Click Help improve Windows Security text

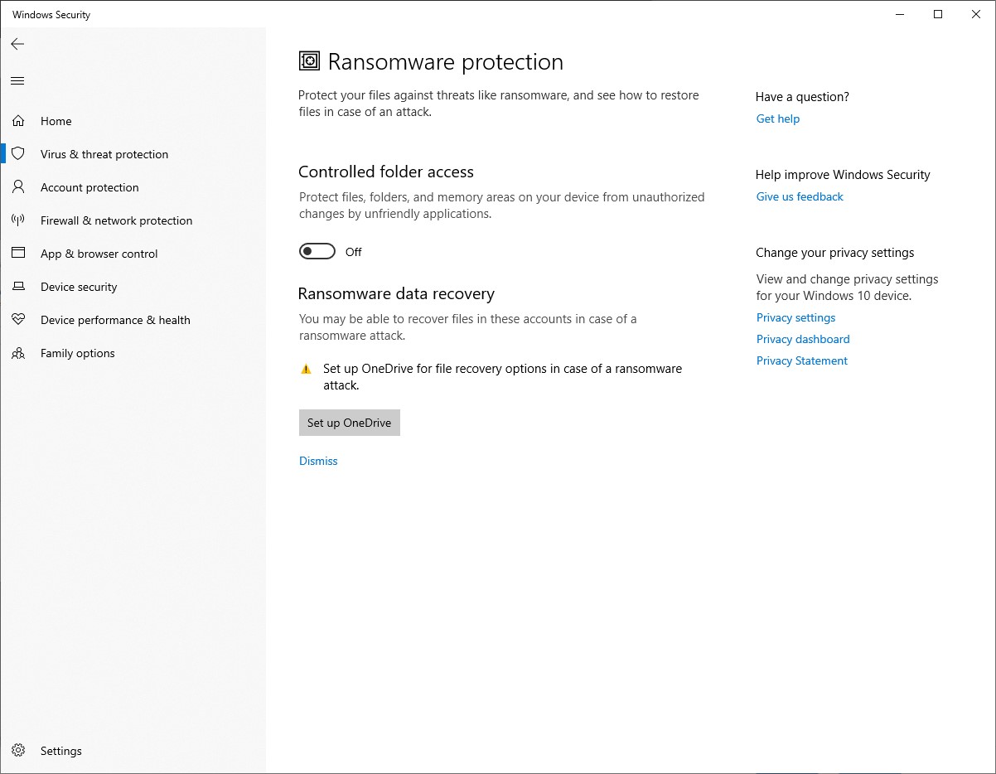[x=843, y=175]
